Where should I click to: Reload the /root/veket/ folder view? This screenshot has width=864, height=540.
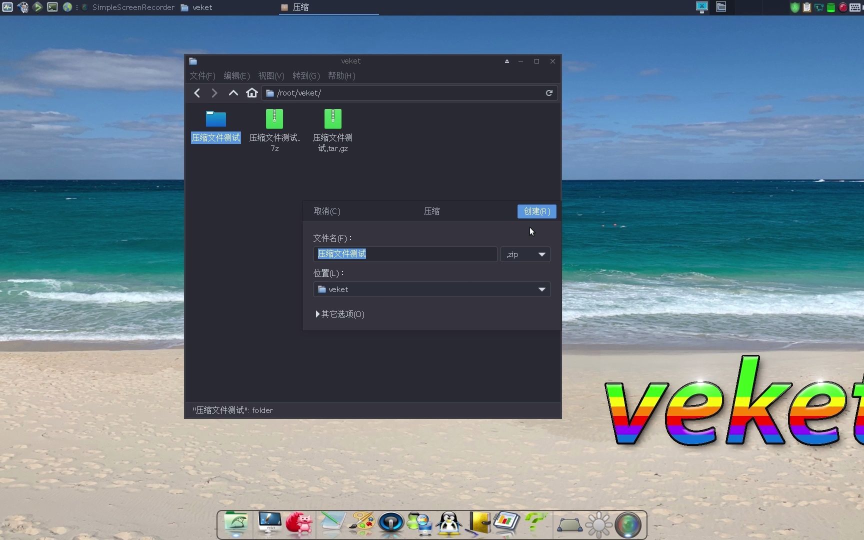549,93
